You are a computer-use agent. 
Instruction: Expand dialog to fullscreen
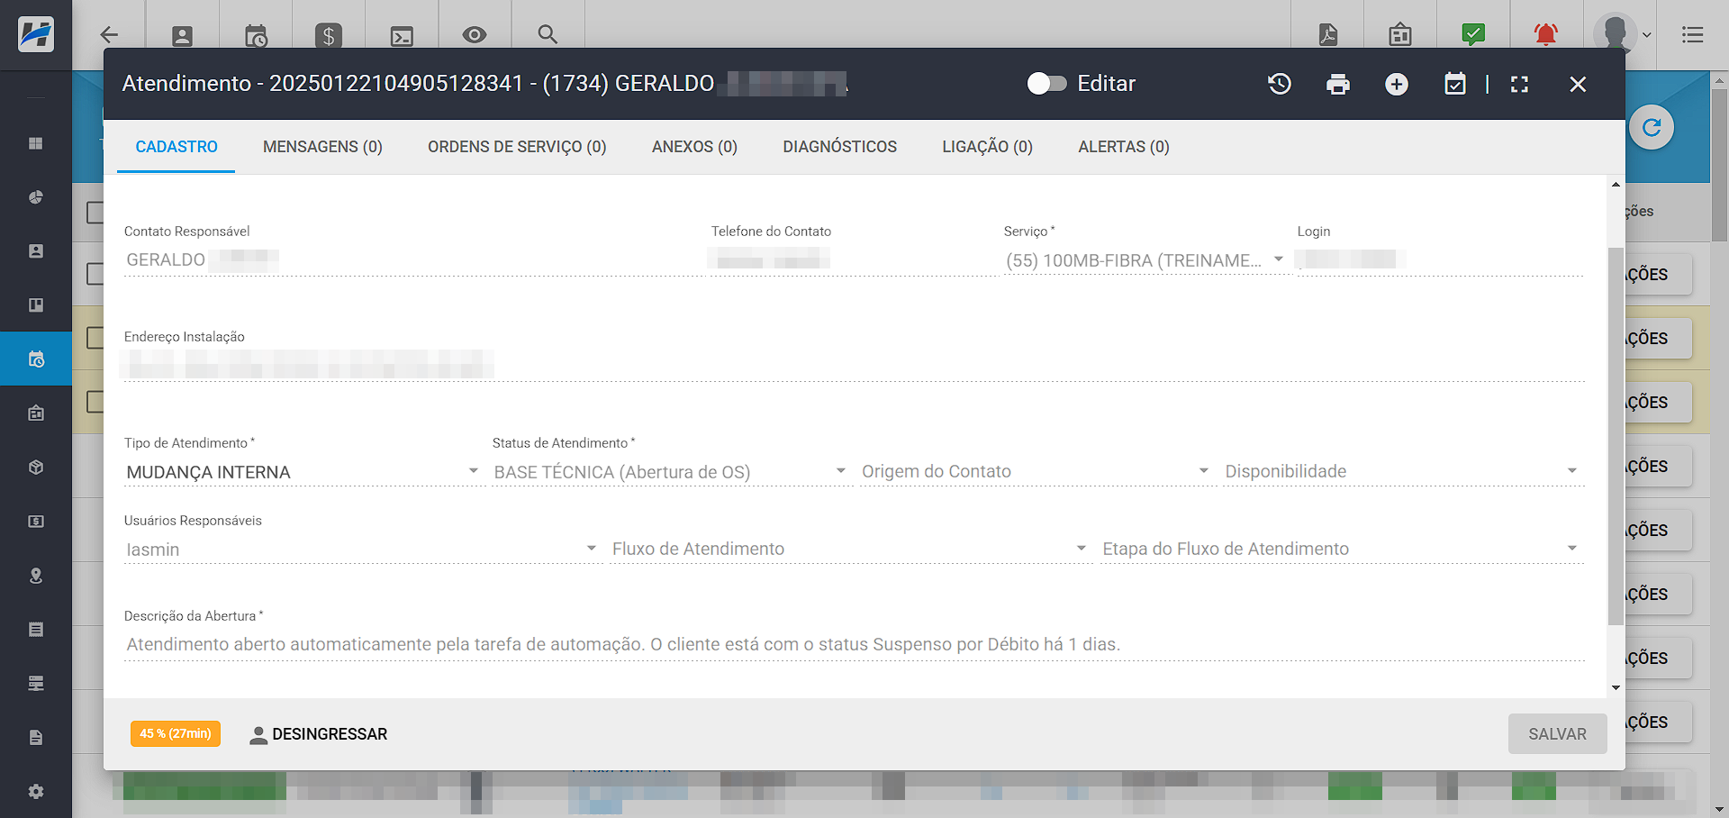click(1520, 84)
